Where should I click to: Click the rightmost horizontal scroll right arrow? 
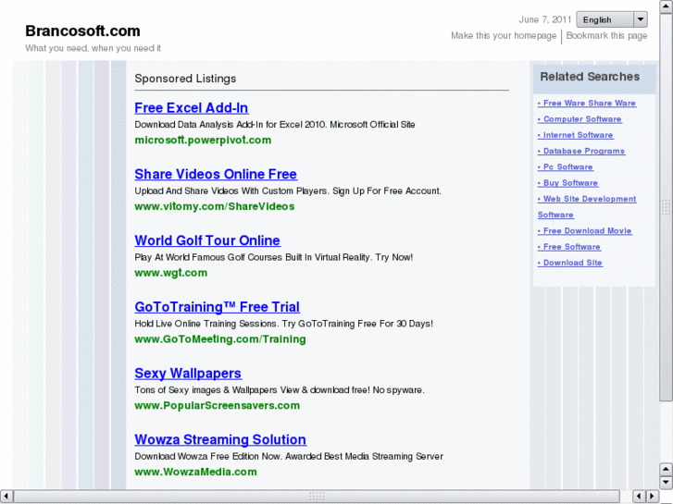tap(652, 497)
